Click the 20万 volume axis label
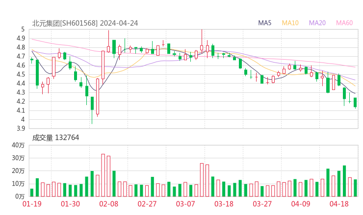The height and width of the screenshot is (215, 363). (x=18, y=171)
